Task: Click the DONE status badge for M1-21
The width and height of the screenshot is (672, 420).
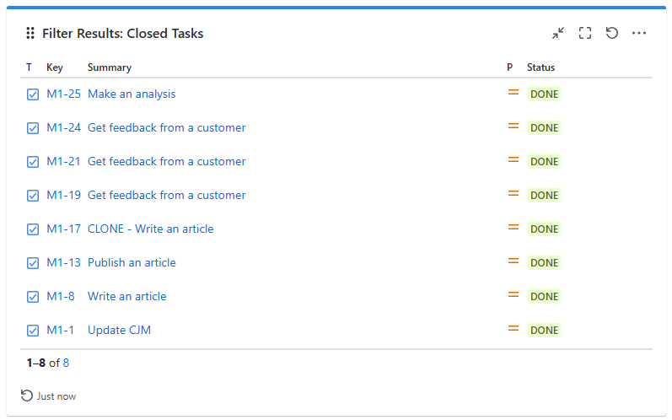Action: (544, 162)
